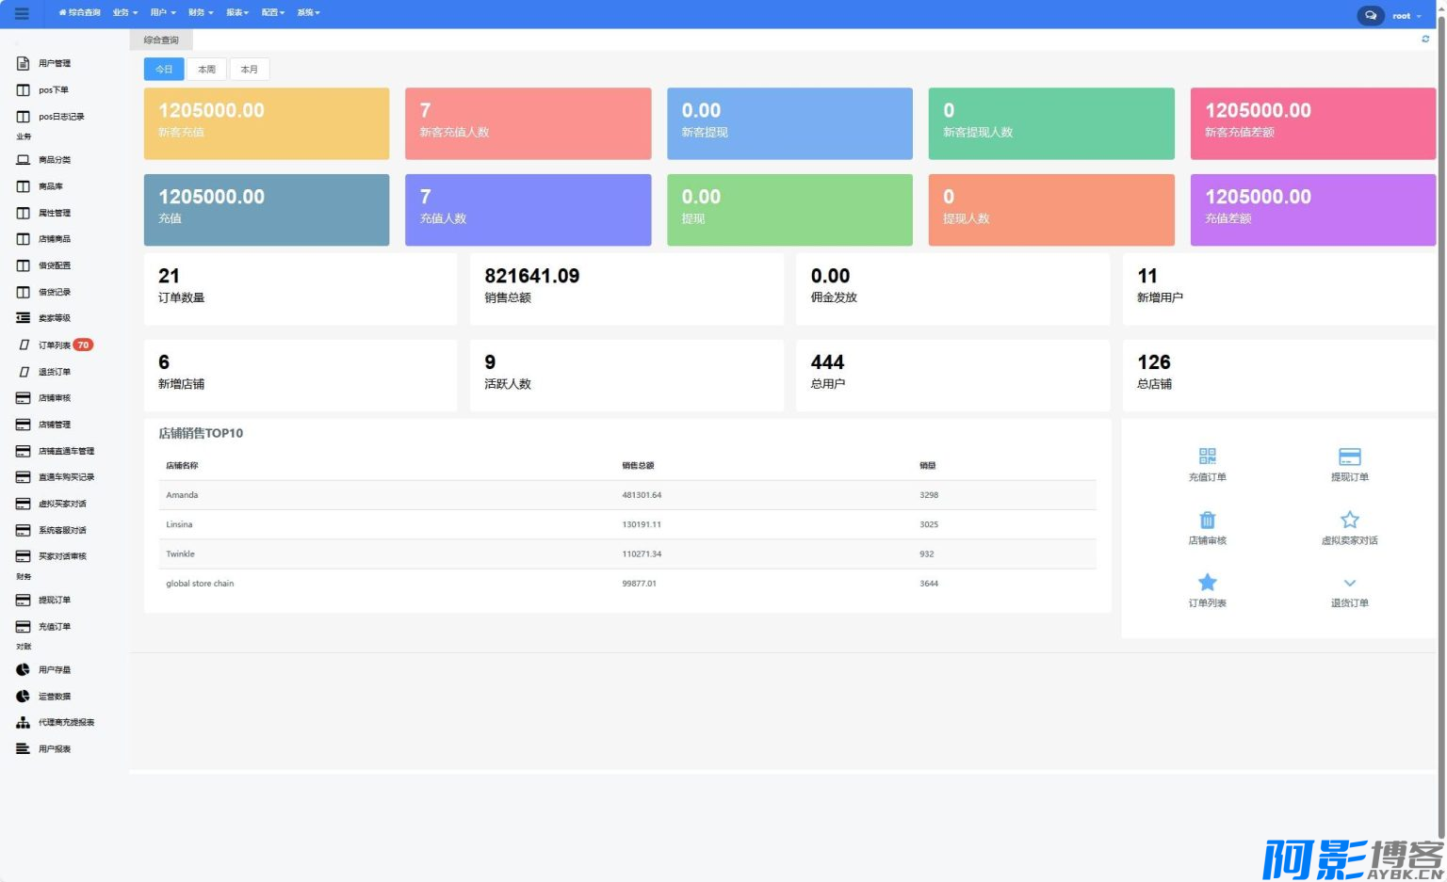The width and height of the screenshot is (1447, 882).
Task: Select the 今日 time range button
Action: (164, 70)
